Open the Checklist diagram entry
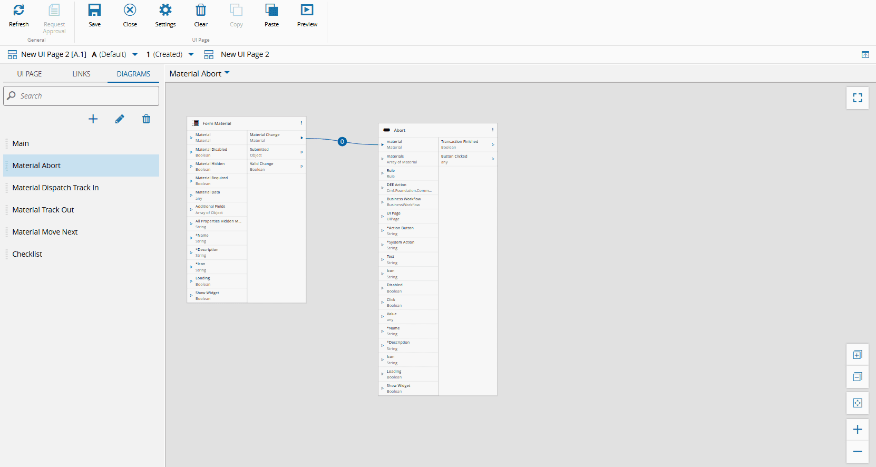The width and height of the screenshot is (876, 467). tap(27, 254)
